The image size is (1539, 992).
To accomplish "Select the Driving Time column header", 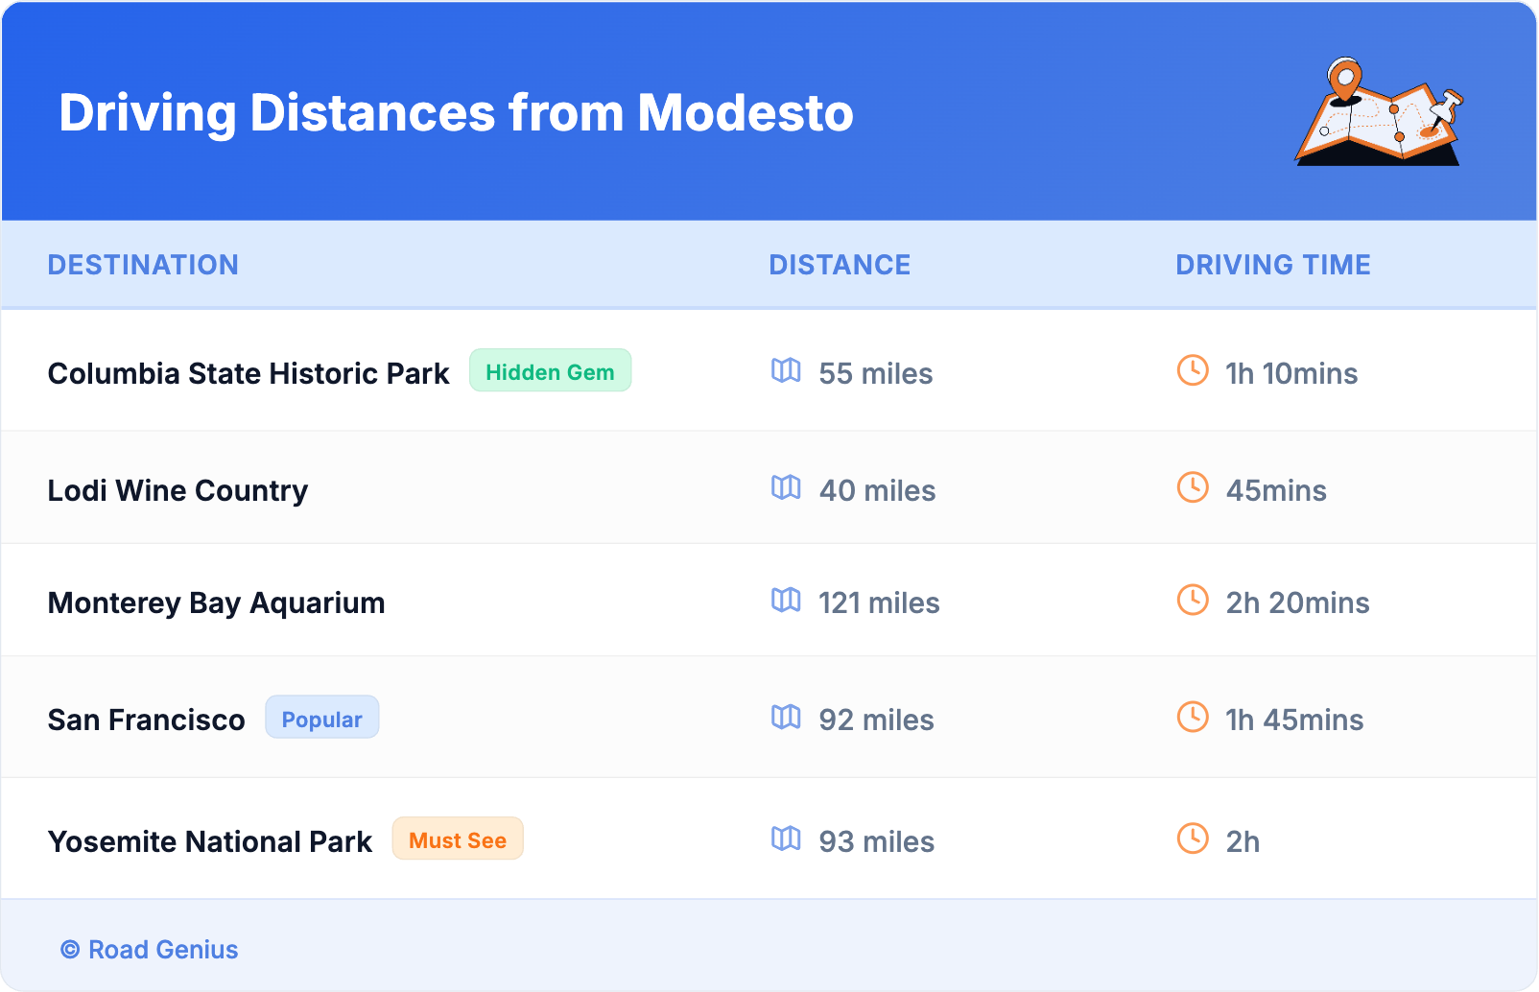I will 1273,265.
